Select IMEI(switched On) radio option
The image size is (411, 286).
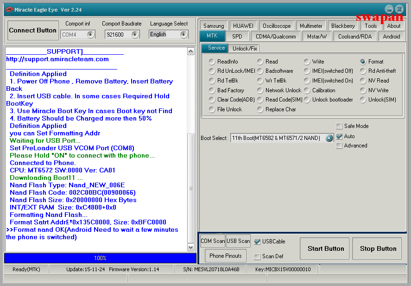tap(307, 81)
